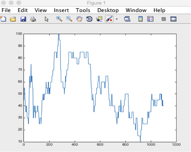Screen dimensions: 191x152
Task: Insert a legend using the toolbar icon
Action: point(150,19)
